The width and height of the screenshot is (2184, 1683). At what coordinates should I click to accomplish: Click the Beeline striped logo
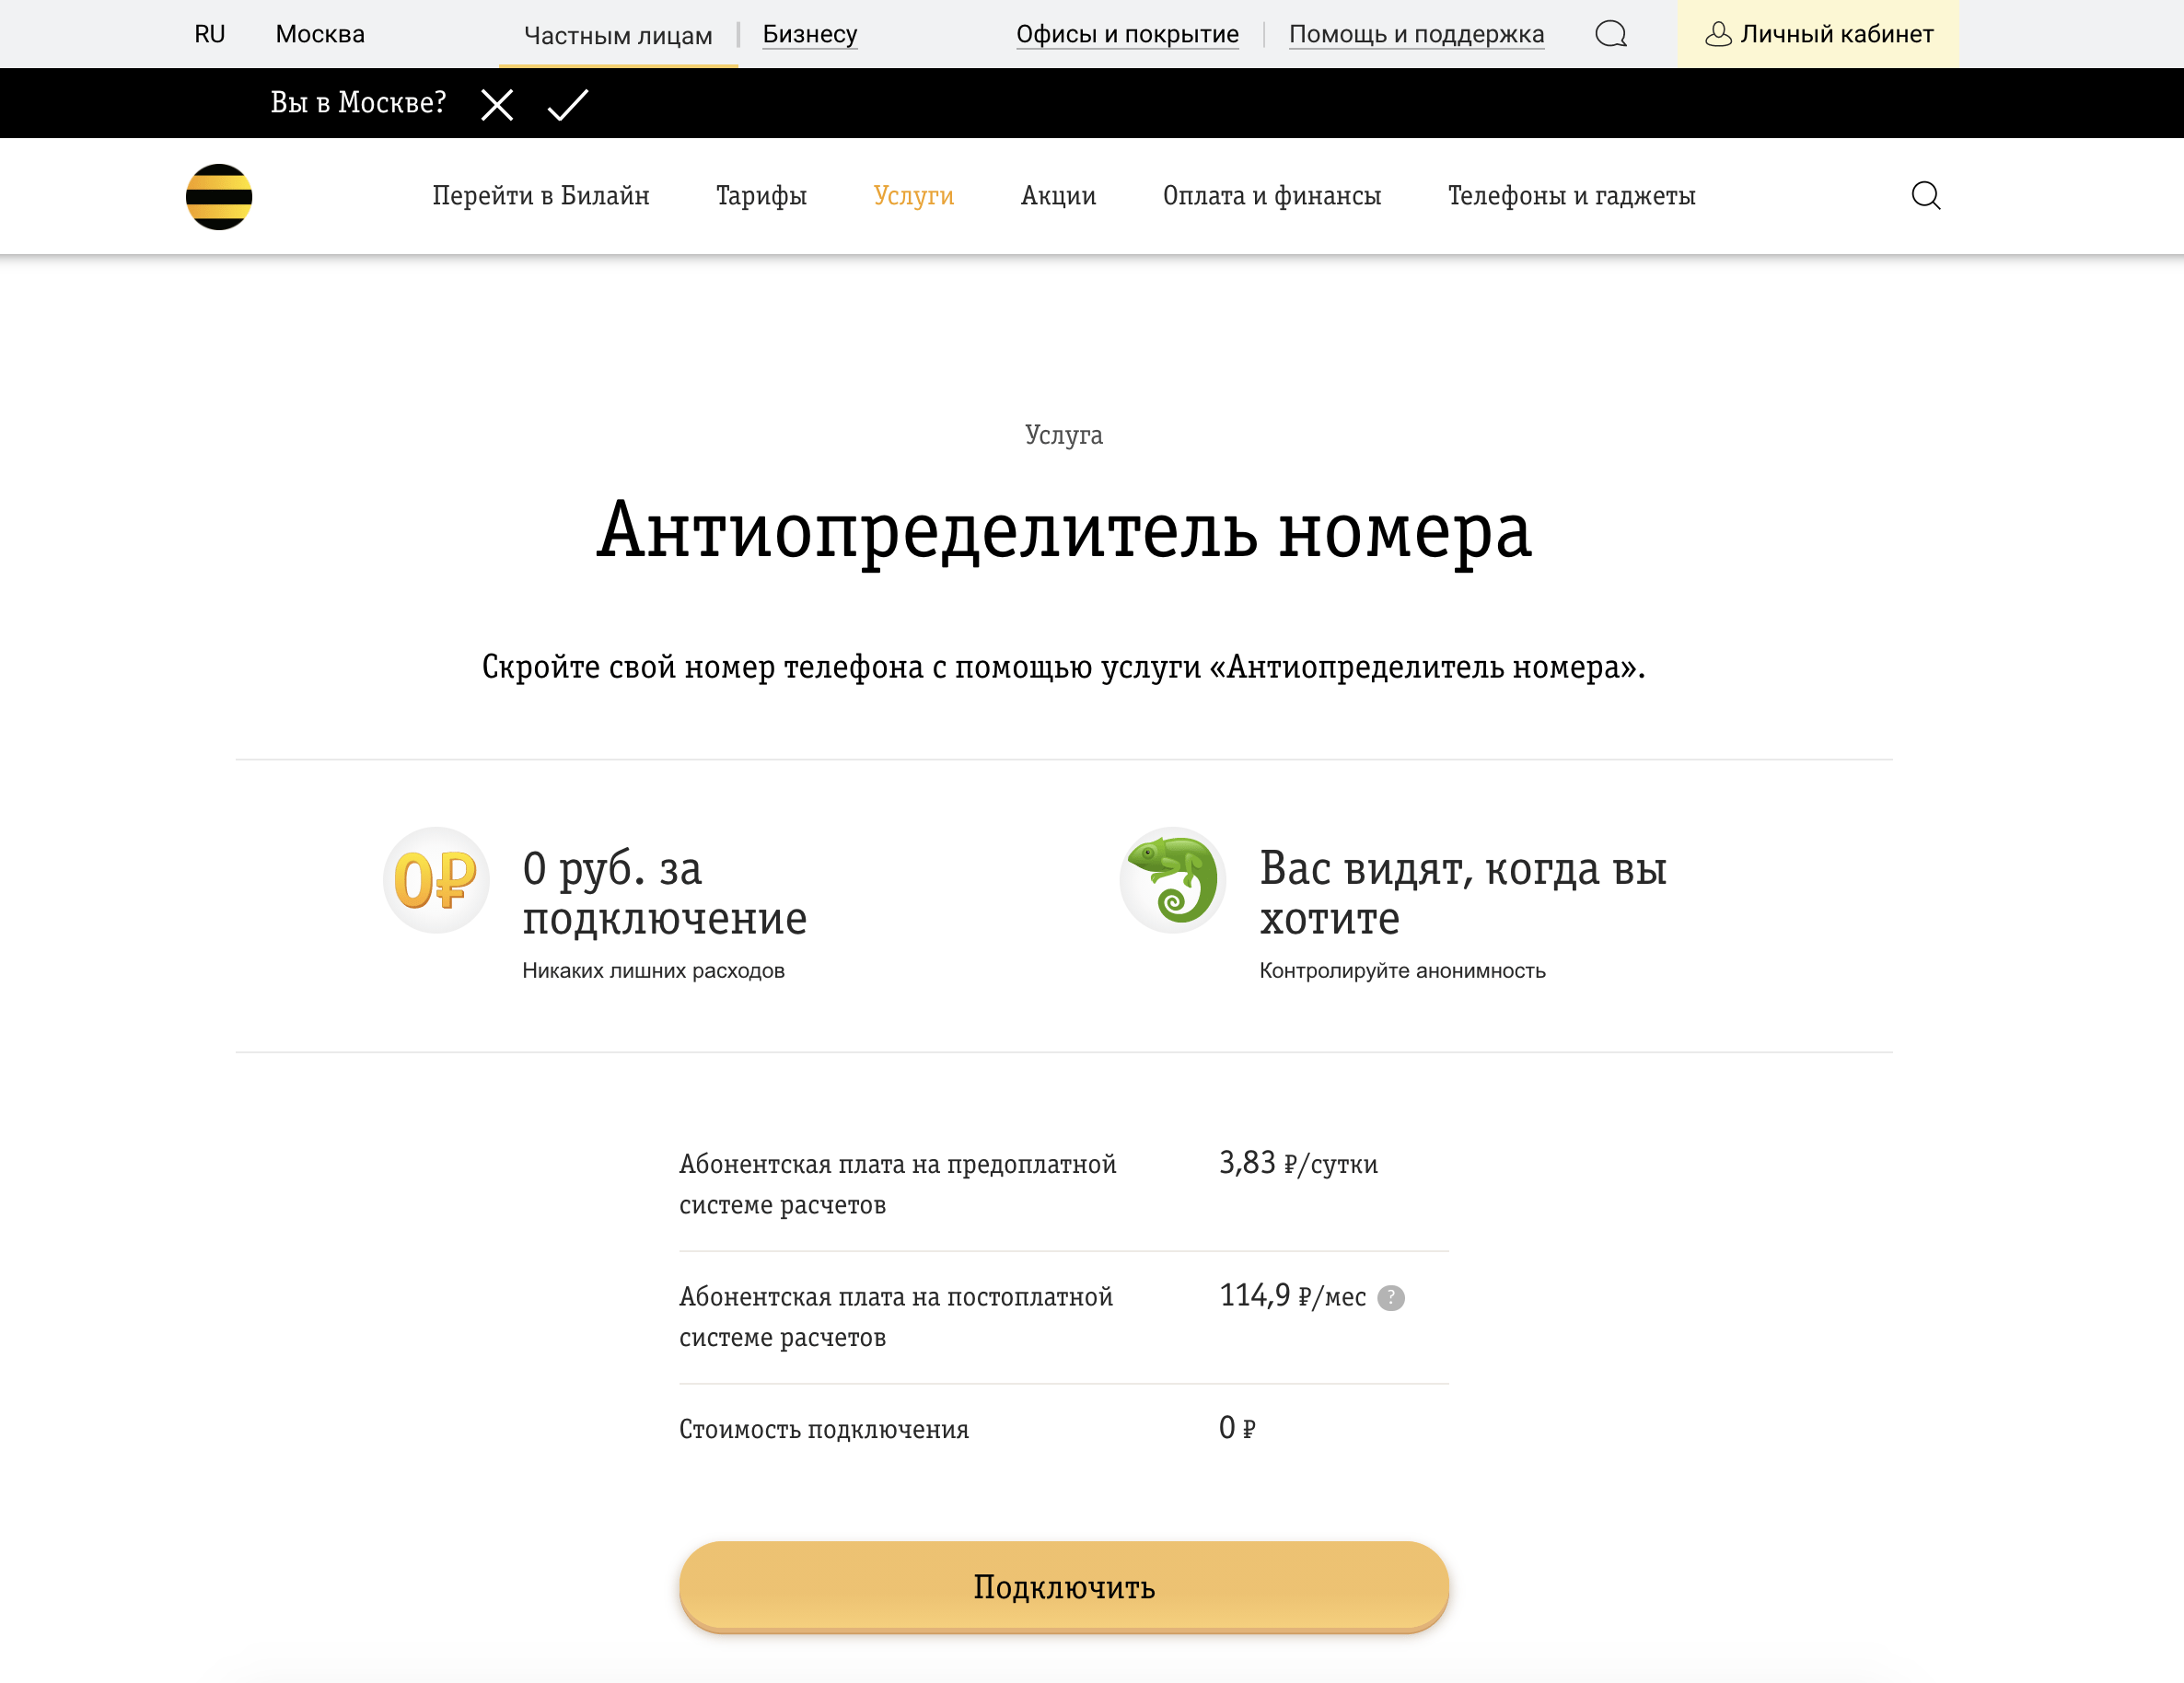[220, 196]
